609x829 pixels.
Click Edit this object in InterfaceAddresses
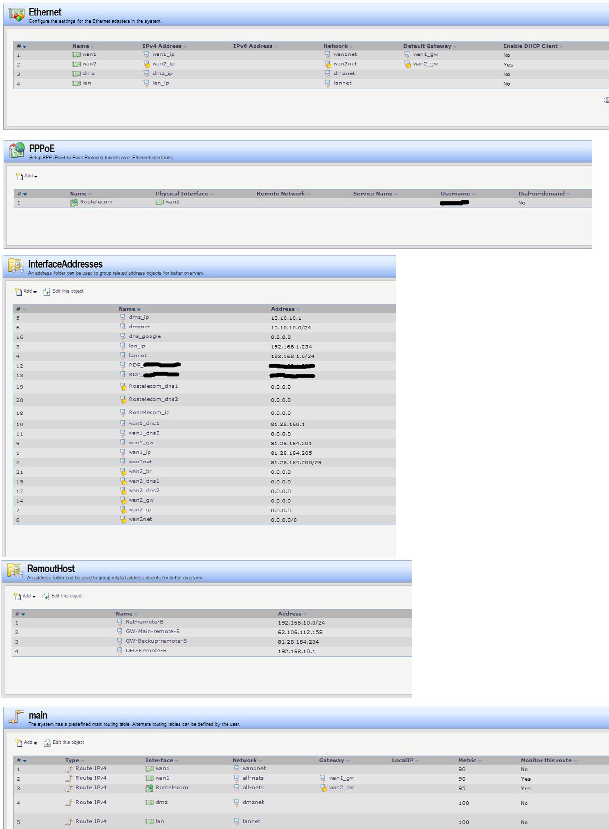64,292
